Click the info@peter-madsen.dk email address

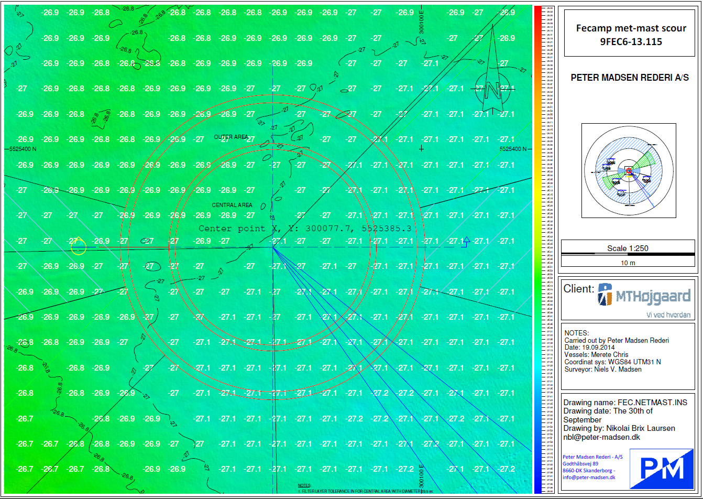(x=589, y=478)
